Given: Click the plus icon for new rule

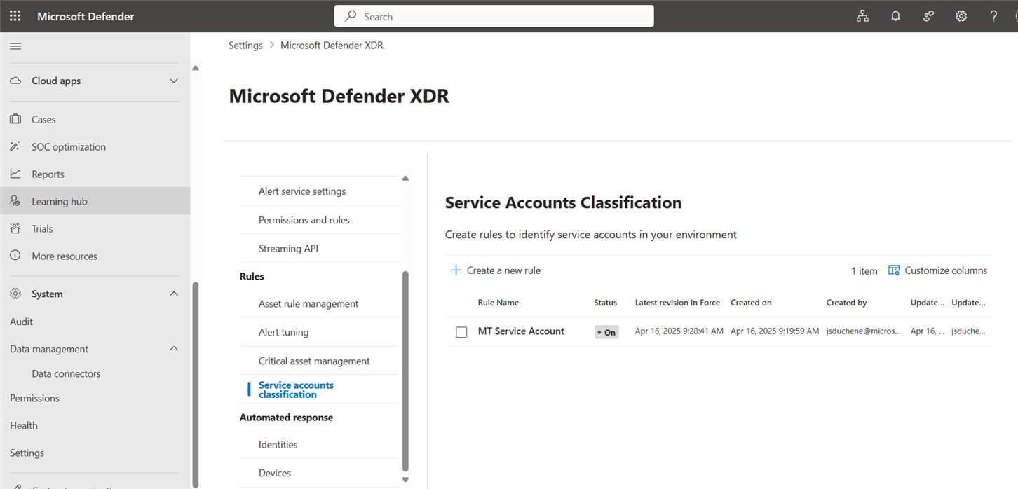Looking at the screenshot, I should point(456,270).
